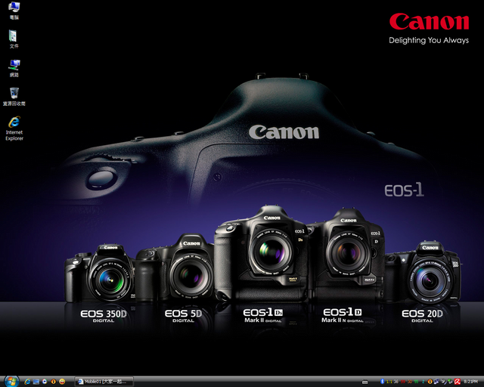The width and height of the screenshot is (484, 387).
Task: Click the red 39 tray indicator
Action: pyautogui.click(x=403, y=382)
